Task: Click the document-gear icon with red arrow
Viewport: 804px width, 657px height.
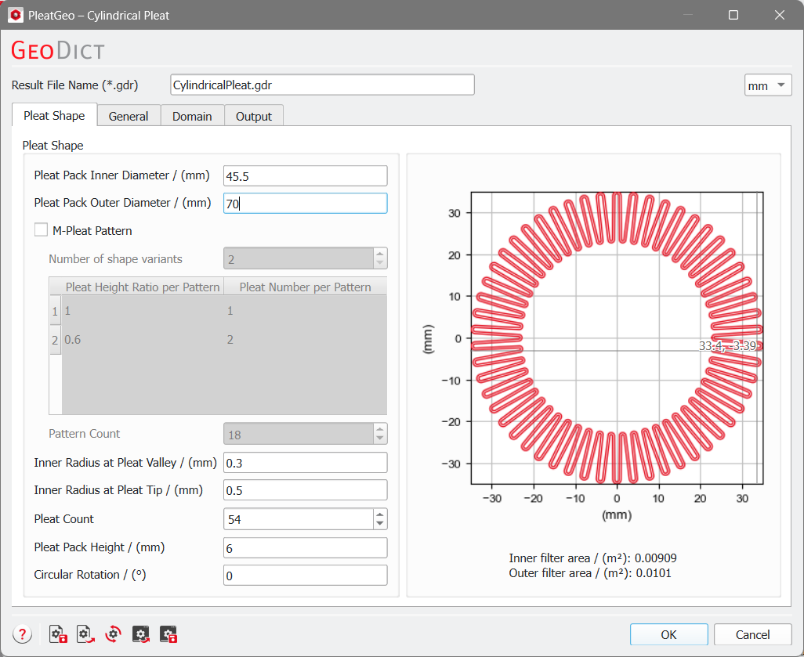Action: click(x=85, y=634)
